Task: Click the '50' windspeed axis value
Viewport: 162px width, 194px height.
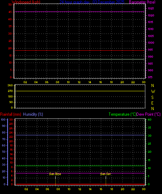Action: tap(10, 5)
